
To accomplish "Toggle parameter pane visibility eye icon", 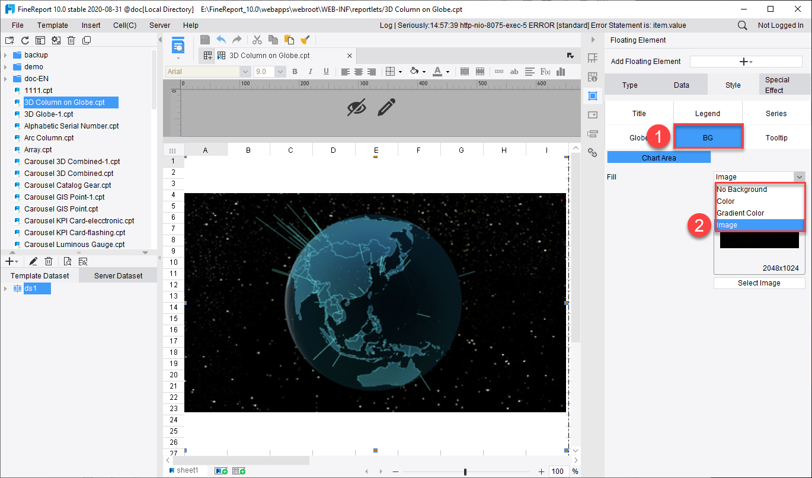I will click(356, 107).
